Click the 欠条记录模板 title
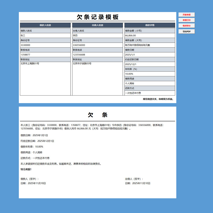Viewport: 213px width, 213px height. 97,17
